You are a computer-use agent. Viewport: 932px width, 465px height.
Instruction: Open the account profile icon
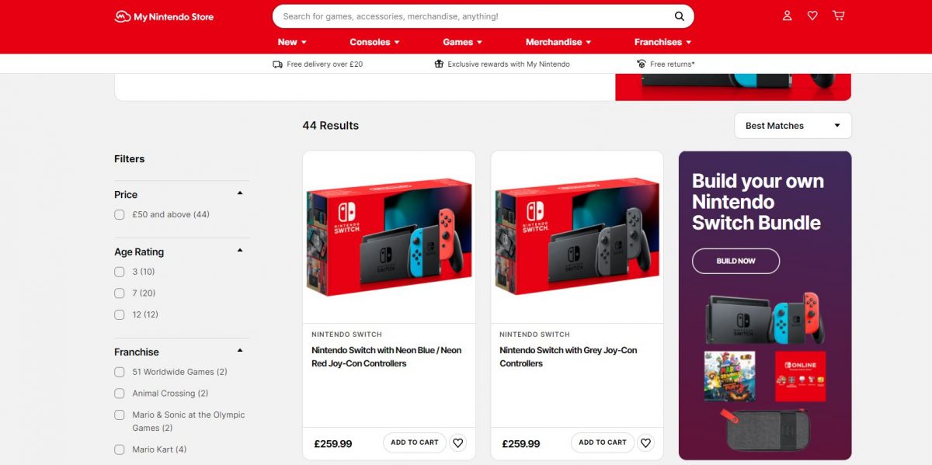[x=788, y=16]
